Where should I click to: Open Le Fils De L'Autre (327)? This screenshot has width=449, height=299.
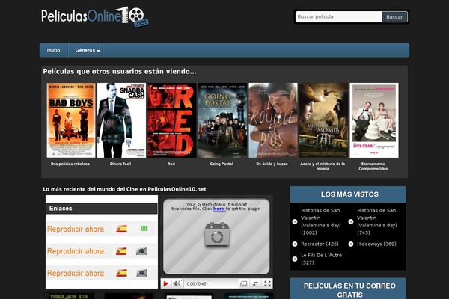[321, 259]
